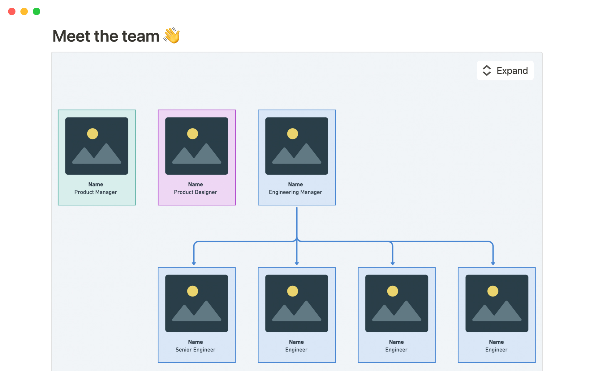Click the Expand chevron icon
Image resolution: width=594 pixels, height=371 pixels.
486,70
